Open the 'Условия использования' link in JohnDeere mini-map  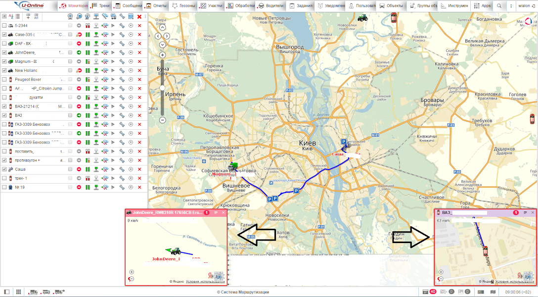coord(197,281)
